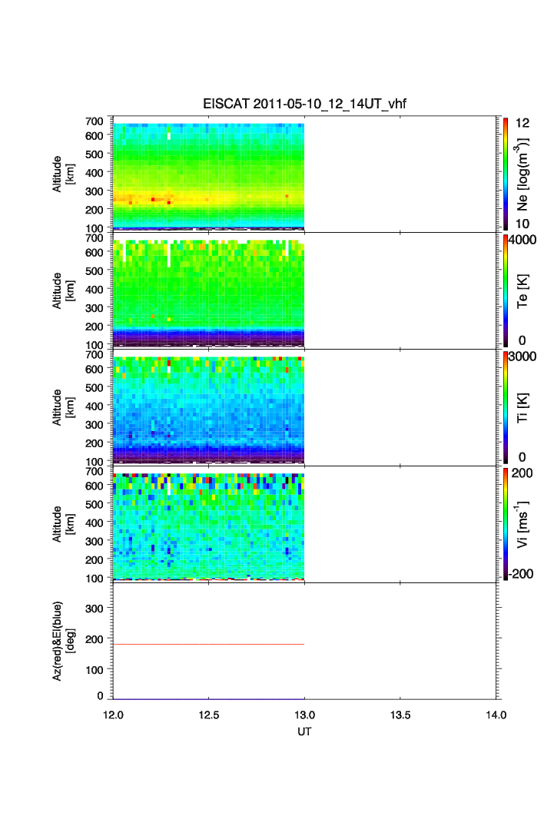The image size is (544, 816).
Task: Click the Te electron temperature color bar
Action: click(506, 290)
